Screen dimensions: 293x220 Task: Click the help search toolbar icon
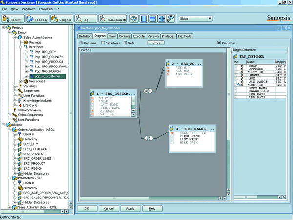(x=170, y=19)
